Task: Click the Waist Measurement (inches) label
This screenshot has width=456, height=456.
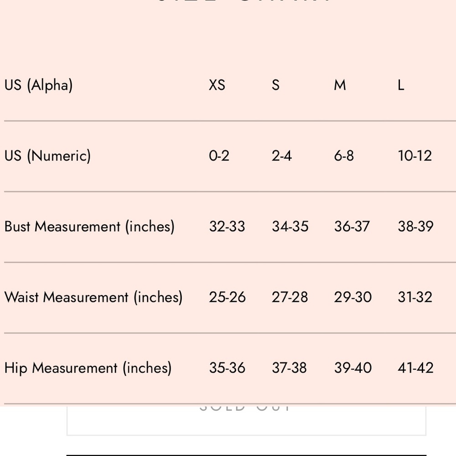Action: [93, 297]
